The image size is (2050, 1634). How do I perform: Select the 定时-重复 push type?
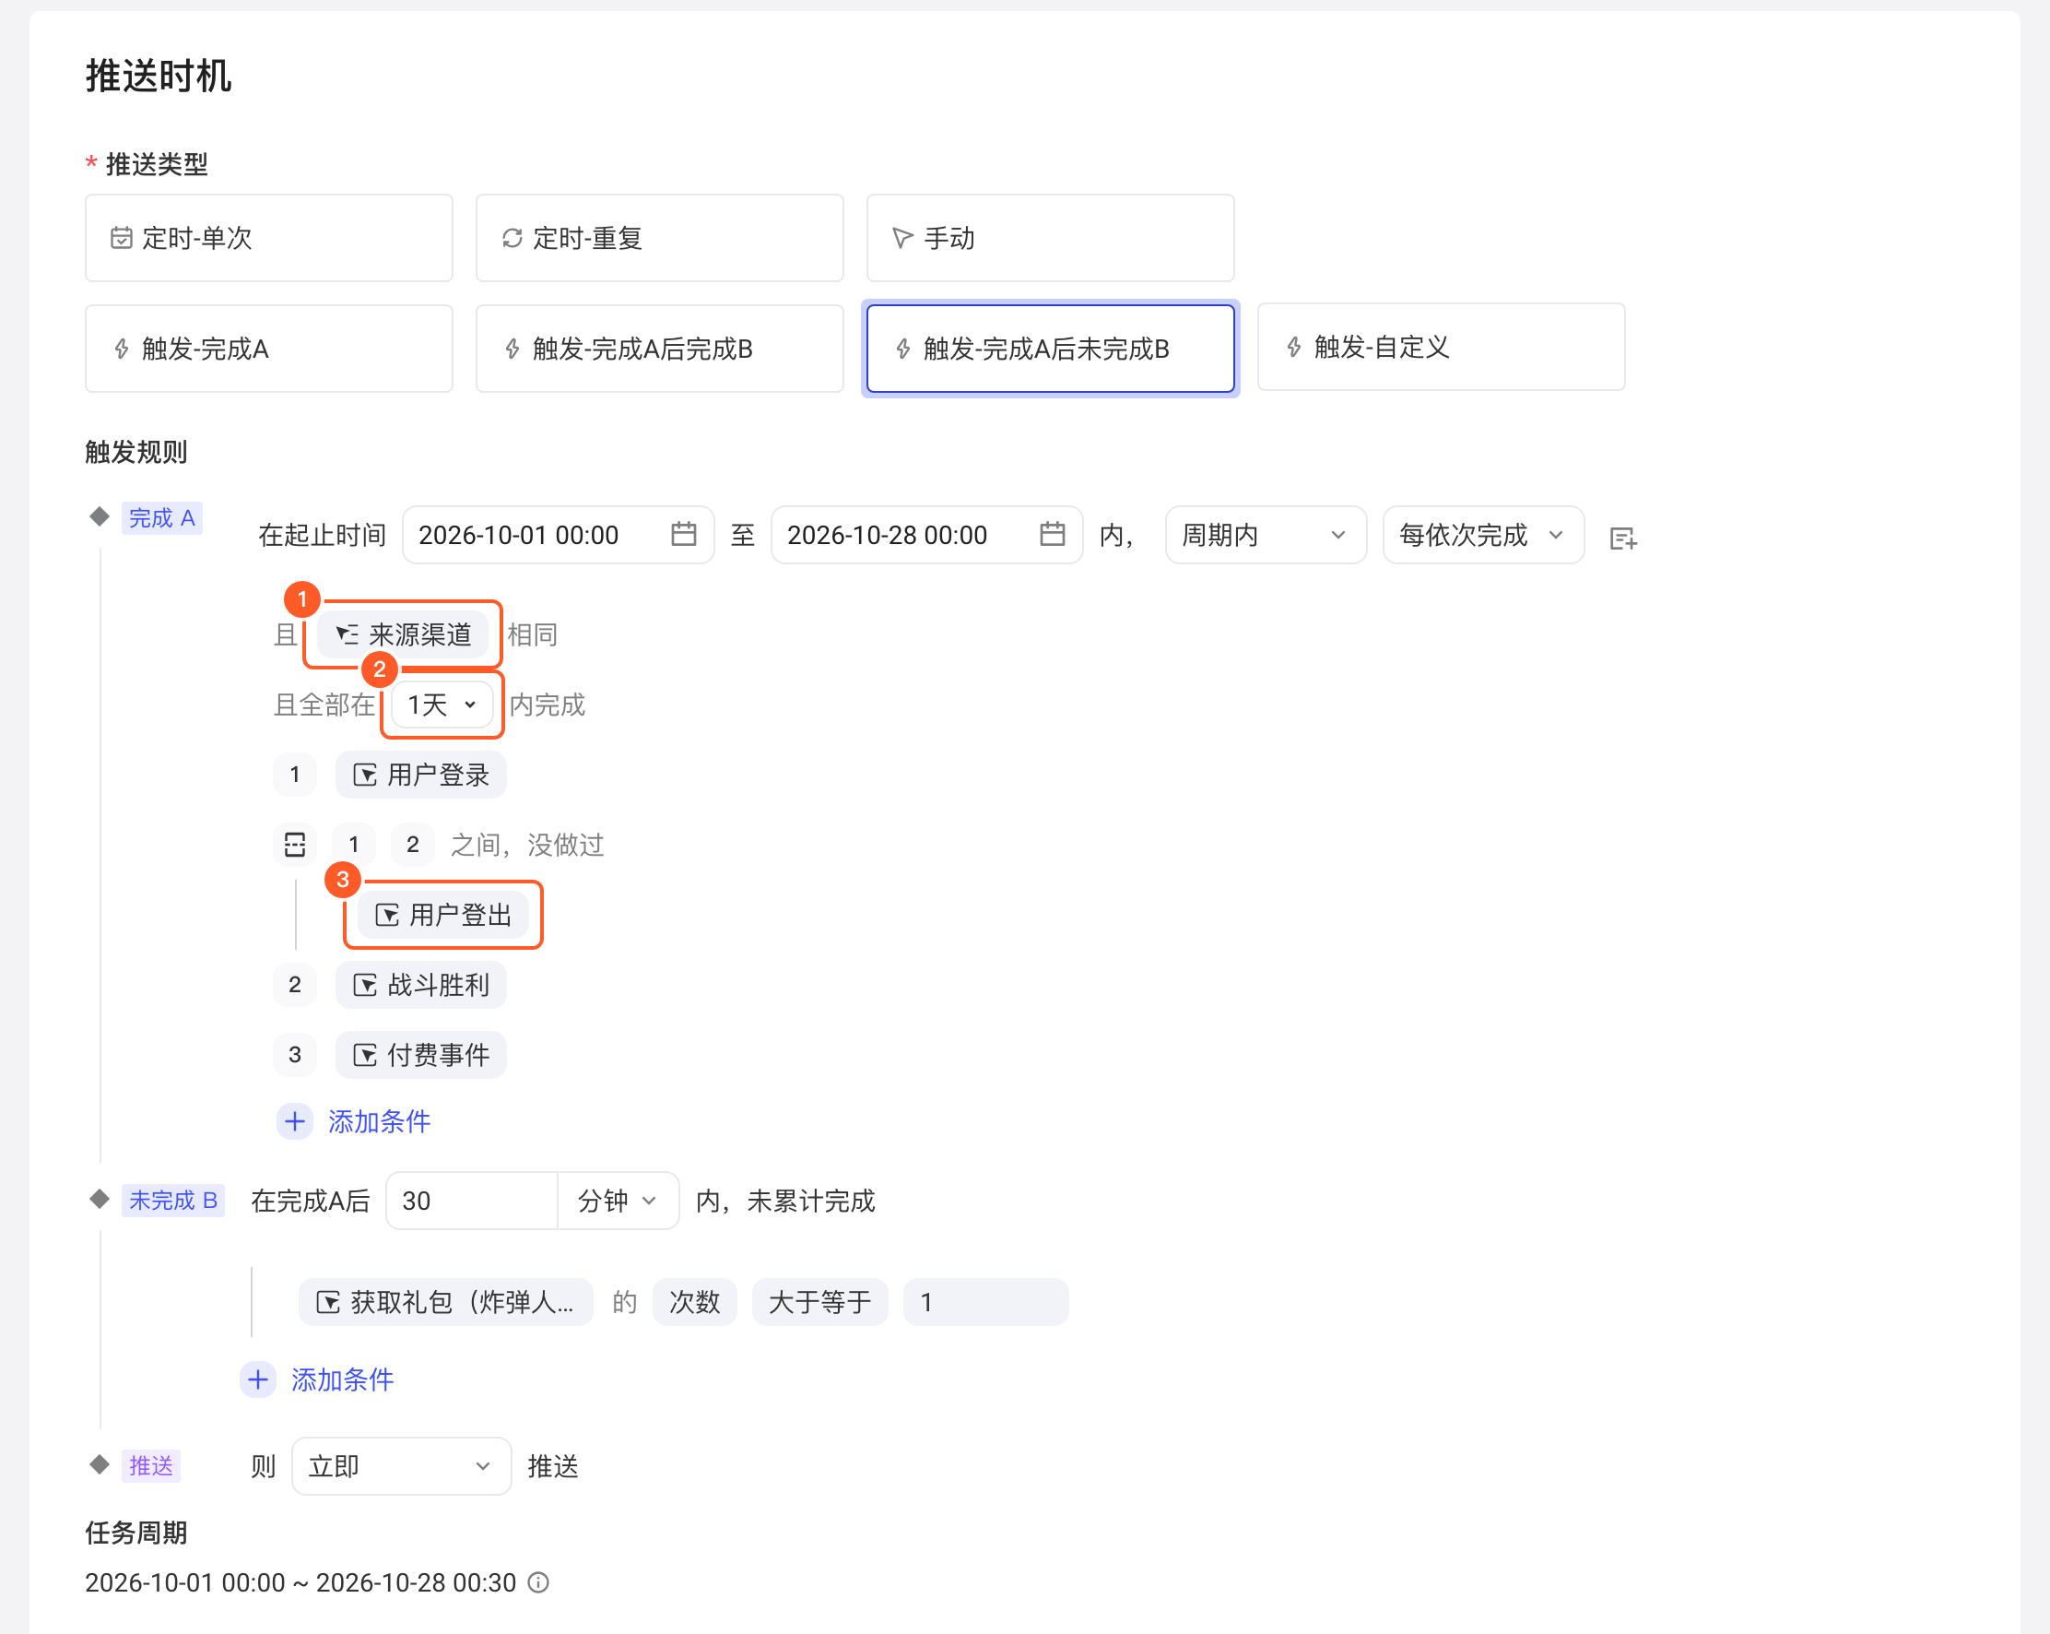[x=659, y=238]
